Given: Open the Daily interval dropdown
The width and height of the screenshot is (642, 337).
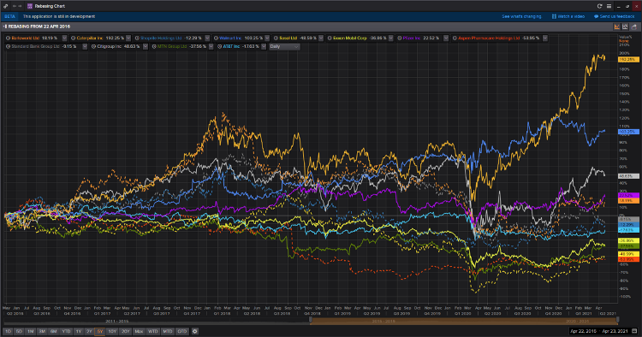Looking at the screenshot, I should click(284, 47).
